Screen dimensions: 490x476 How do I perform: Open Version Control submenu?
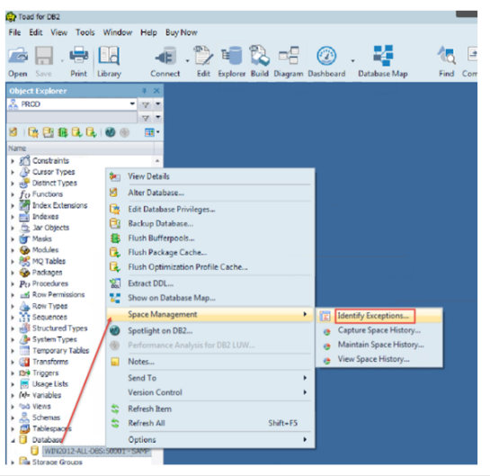click(210, 392)
